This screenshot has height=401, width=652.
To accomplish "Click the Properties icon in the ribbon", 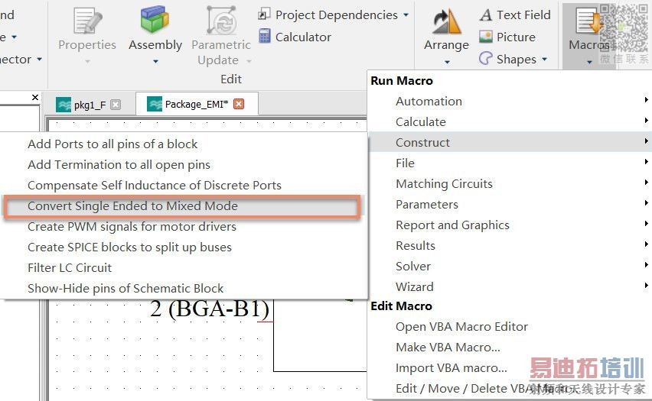I will point(86,23).
